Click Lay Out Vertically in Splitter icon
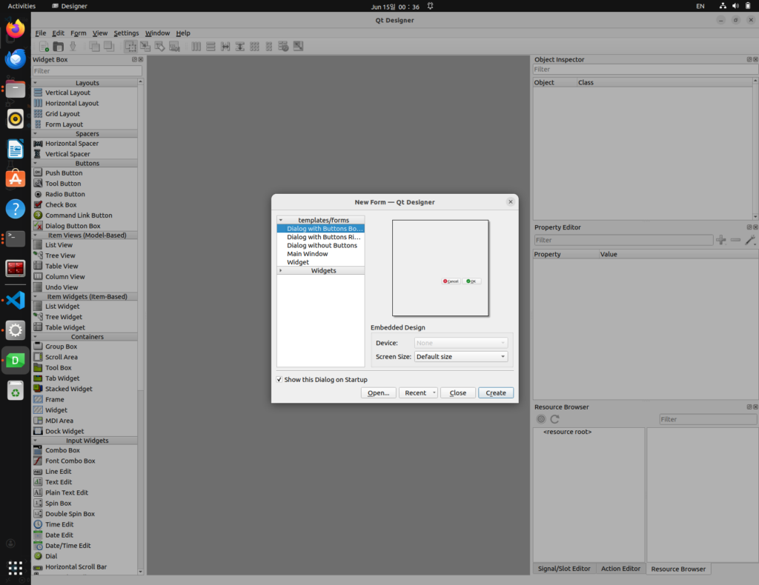Image resolution: width=759 pixels, height=585 pixels. pyautogui.click(x=239, y=47)
